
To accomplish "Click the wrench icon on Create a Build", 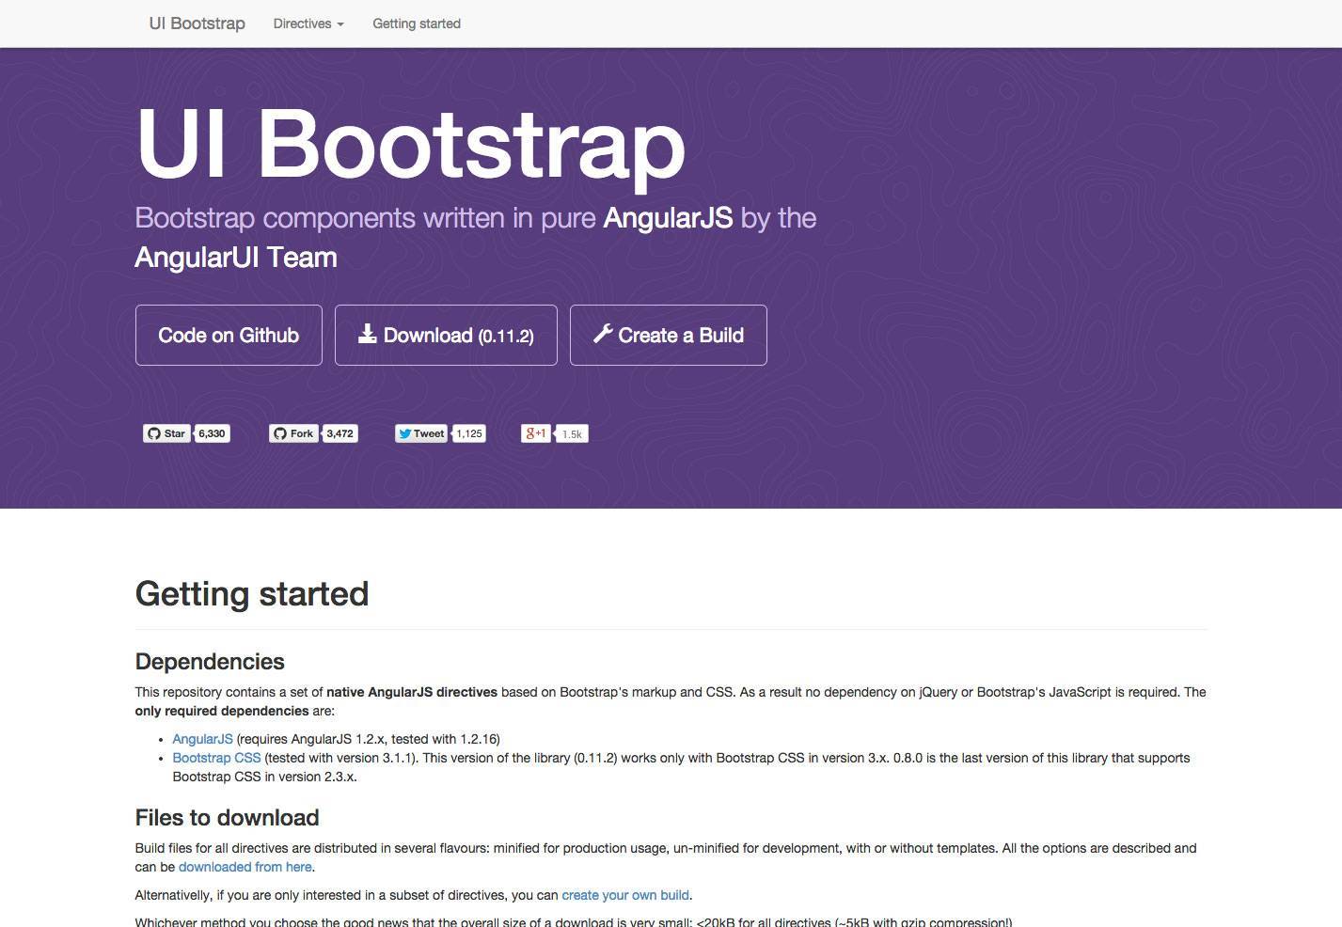I will (x=603, y=334).
